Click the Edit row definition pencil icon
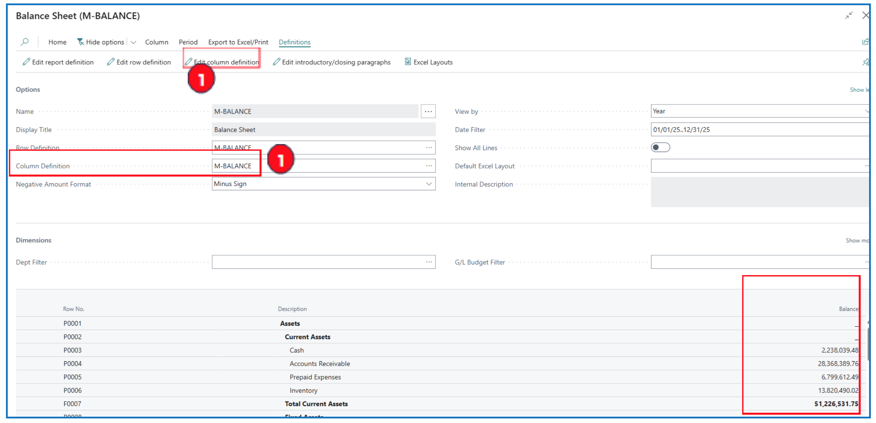 point(110,62)
